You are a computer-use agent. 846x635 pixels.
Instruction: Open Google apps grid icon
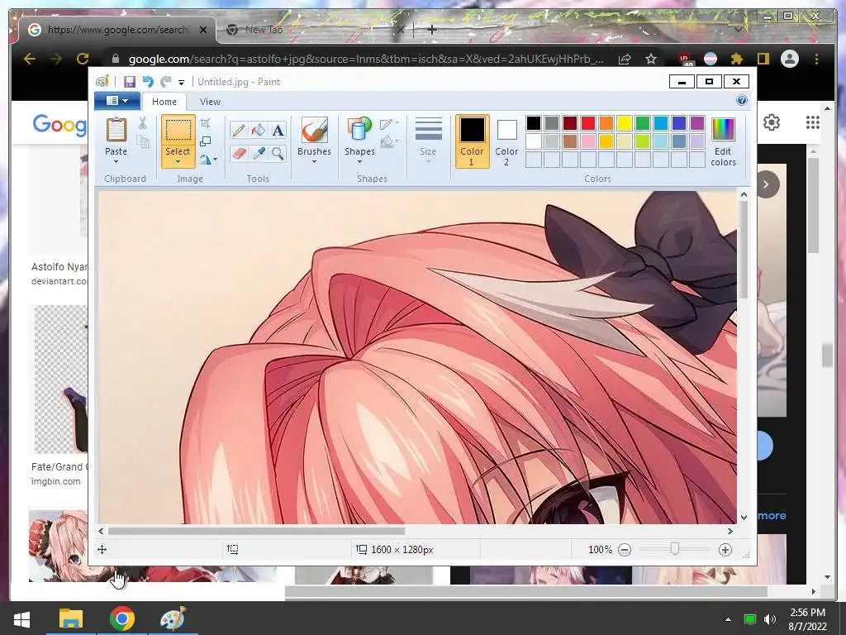tap(813, 122)
